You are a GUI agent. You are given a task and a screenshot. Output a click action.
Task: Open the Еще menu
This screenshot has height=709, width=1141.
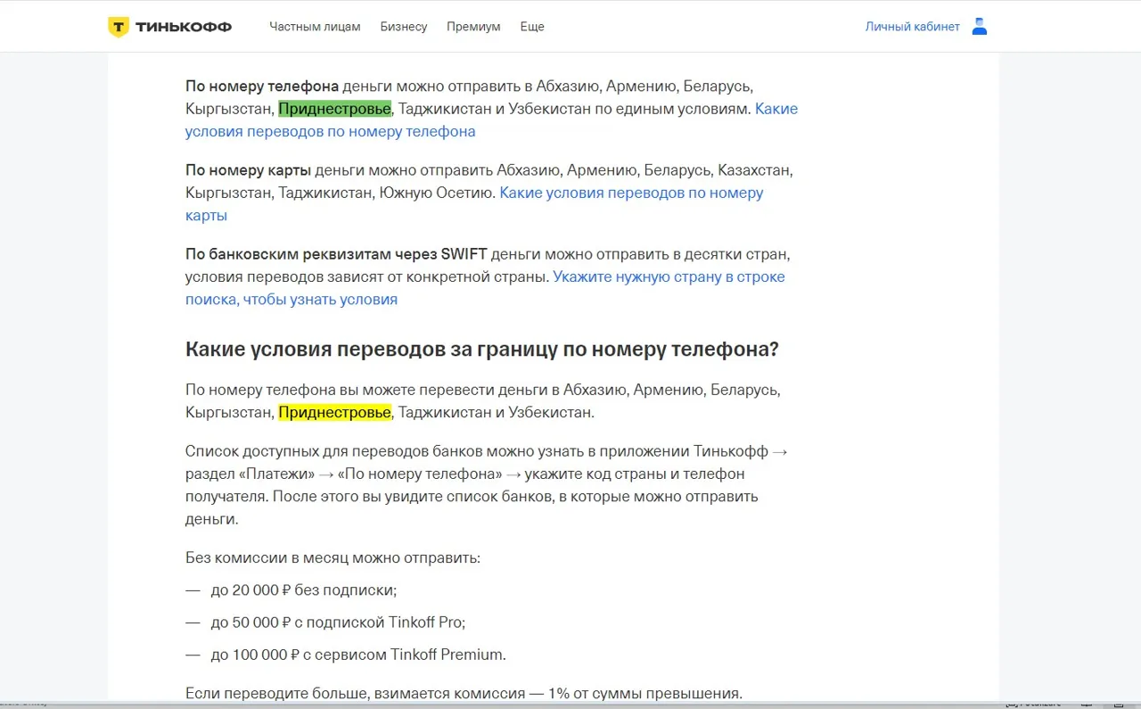532,27
